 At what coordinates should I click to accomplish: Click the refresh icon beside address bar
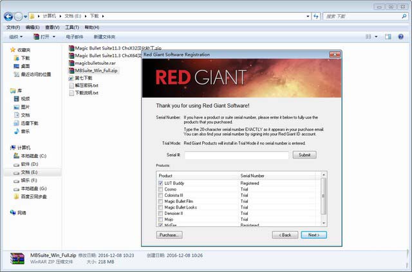pos(316,16)
